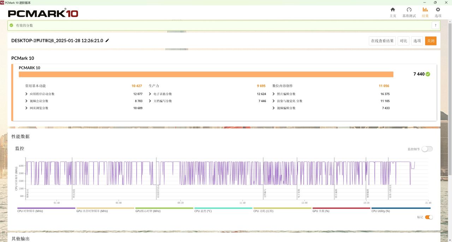
Task: Click the 在线查看结果 button
Action: (382, 41)
